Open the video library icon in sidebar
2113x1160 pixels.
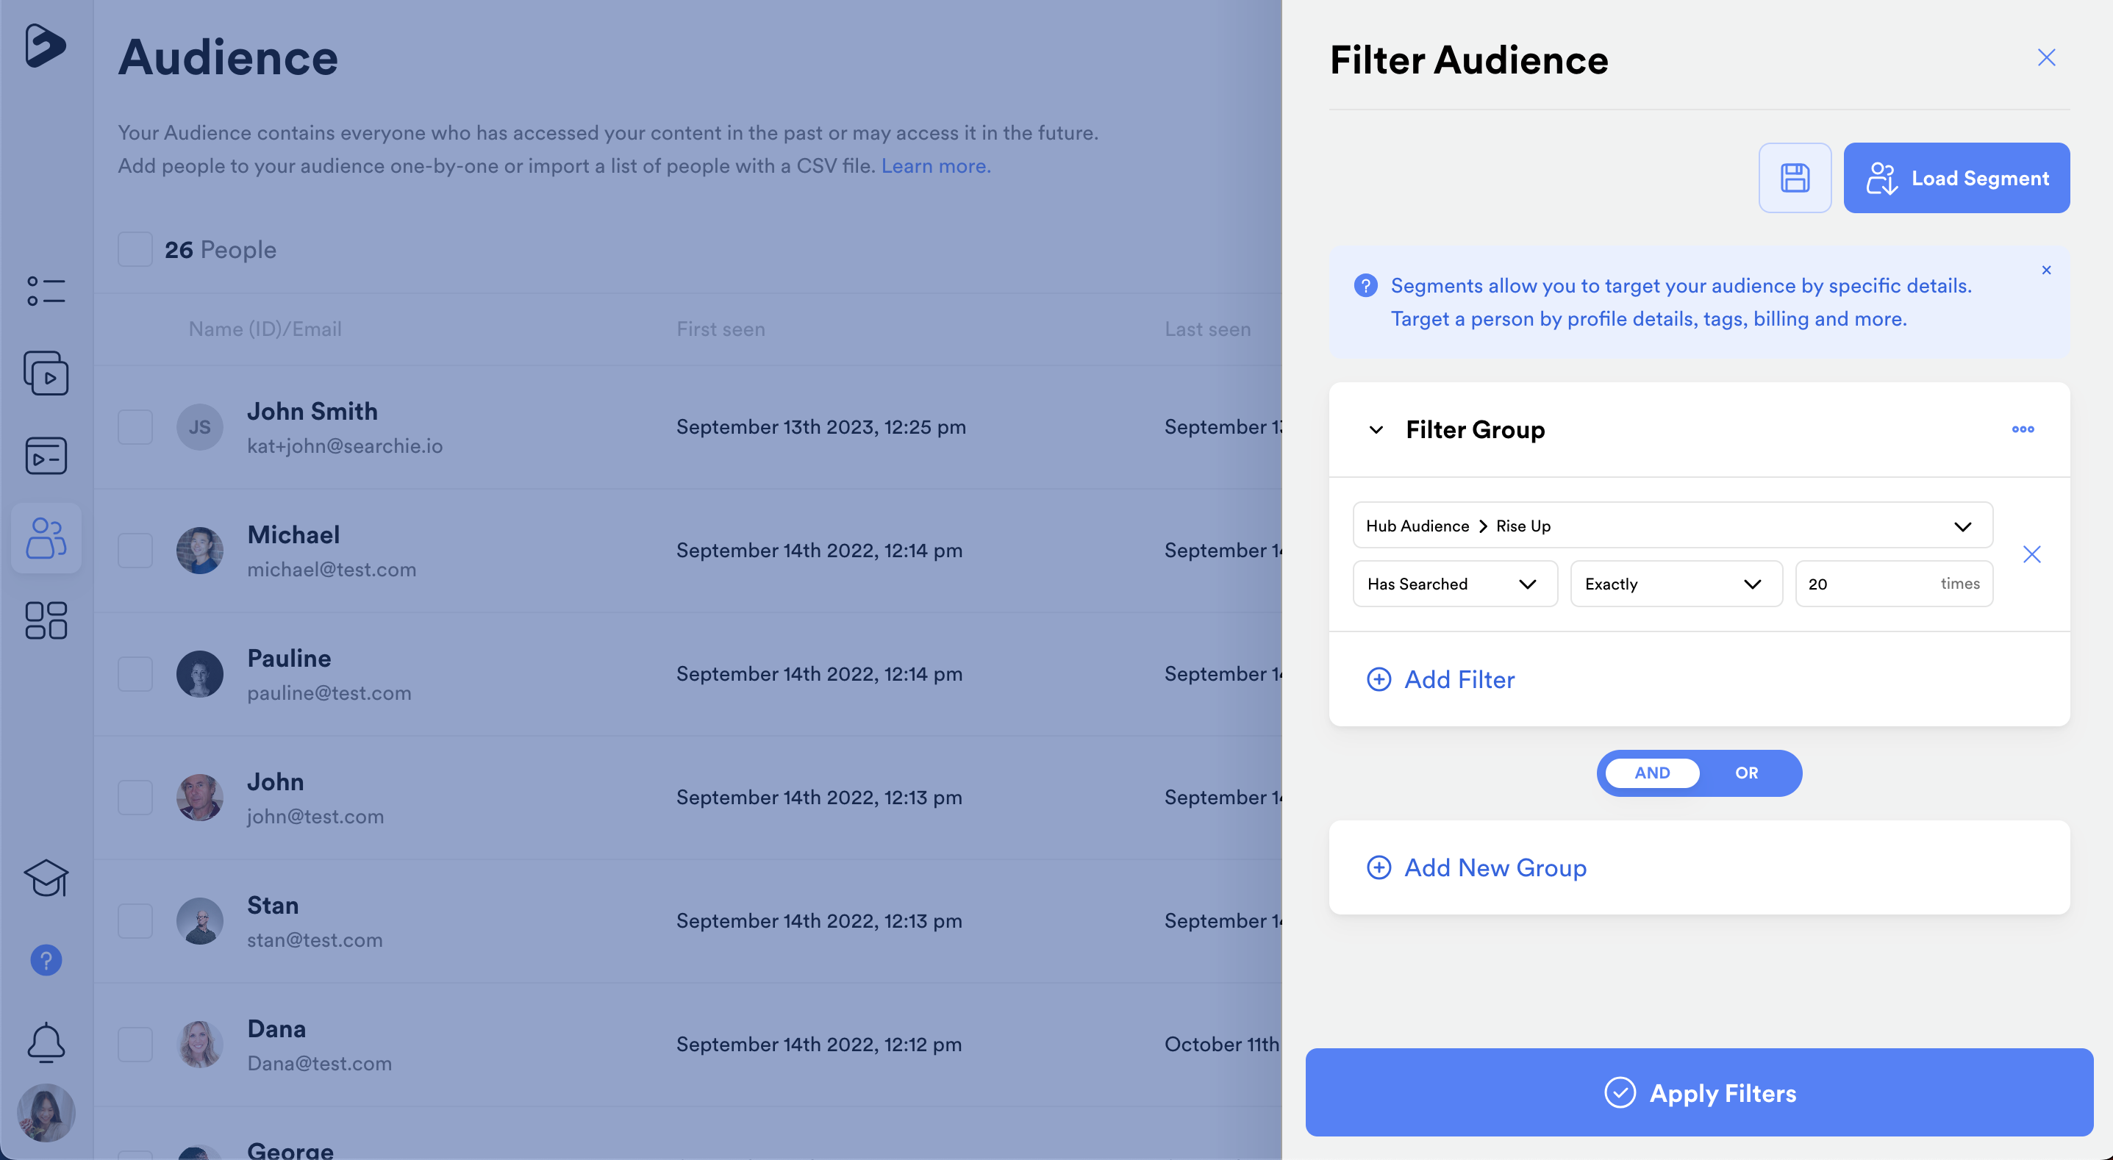[x=46, y=373]
